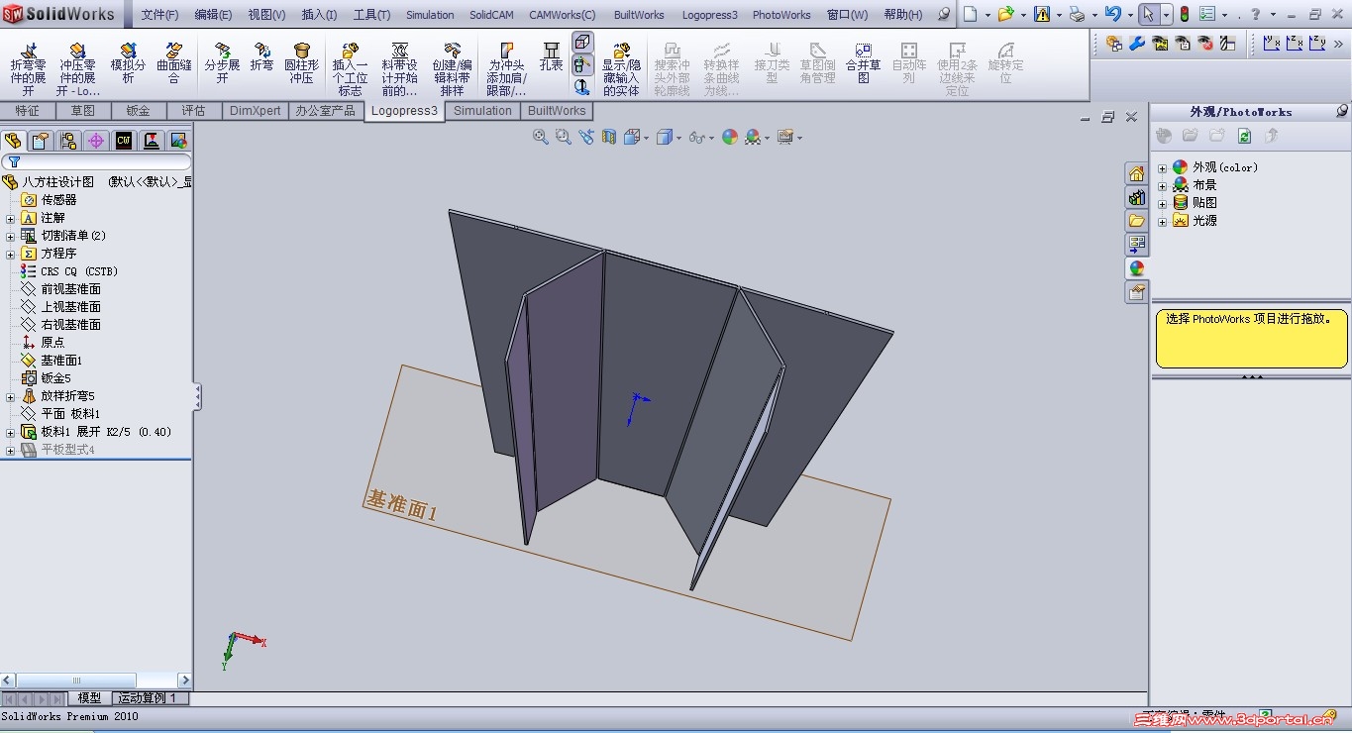Open the dropdown arrow next to the Help question mark
Image resolution: width=1352 pixels, height=733 pixels.
1271,15
